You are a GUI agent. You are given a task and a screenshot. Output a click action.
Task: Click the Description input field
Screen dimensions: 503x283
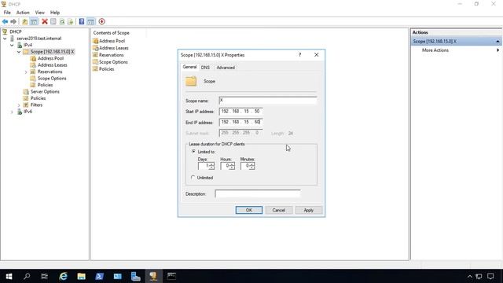[x=258, y=194]
